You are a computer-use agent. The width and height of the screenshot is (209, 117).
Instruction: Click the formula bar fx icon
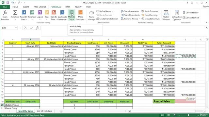[x=37, y=28]
